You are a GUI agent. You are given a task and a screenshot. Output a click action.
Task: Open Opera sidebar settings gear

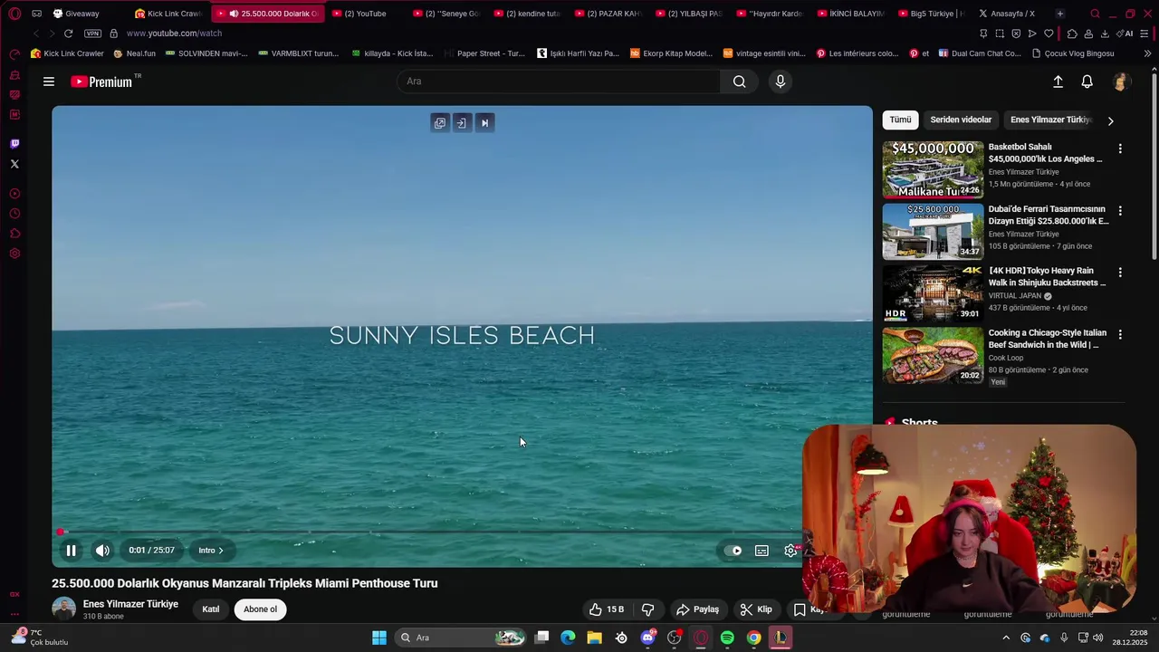click(14, 254)
